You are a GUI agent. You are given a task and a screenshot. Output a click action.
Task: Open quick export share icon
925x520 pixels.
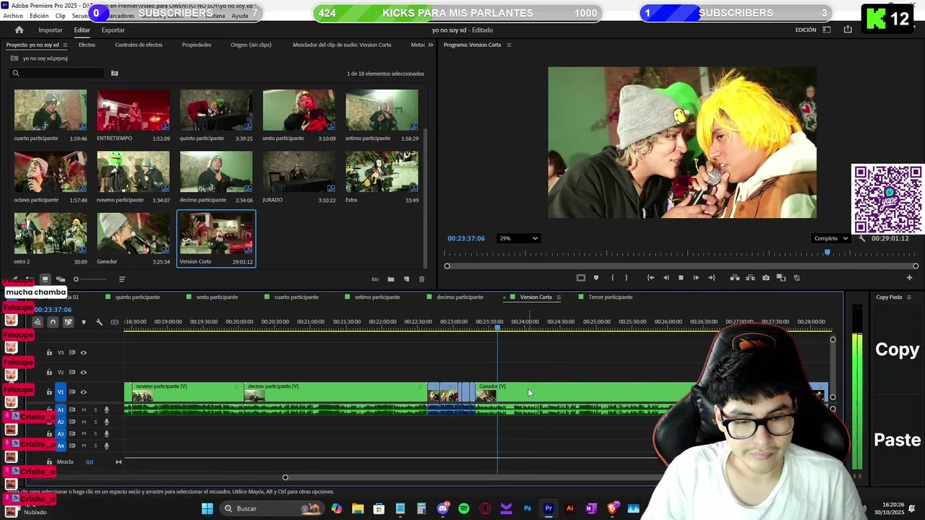pyautogui.click(x=848, y=30)
